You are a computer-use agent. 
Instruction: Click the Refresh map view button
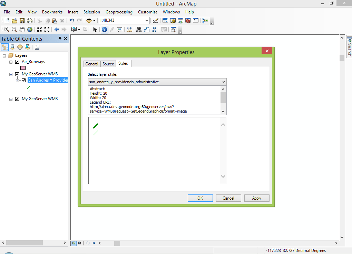coord(88,243)
